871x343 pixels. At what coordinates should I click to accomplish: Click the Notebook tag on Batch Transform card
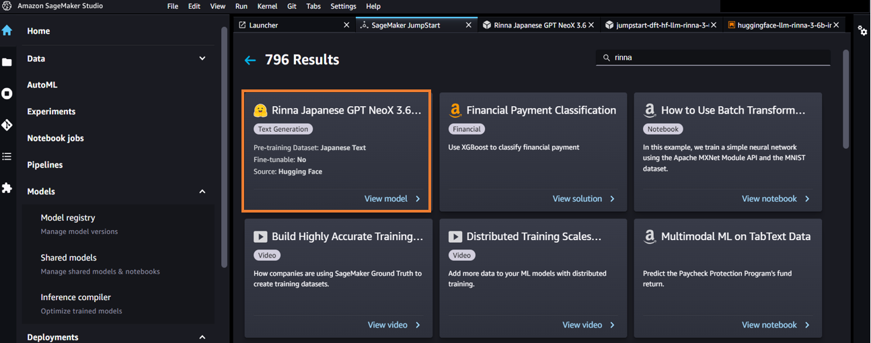pyautogui.click(x=663, y=129)
